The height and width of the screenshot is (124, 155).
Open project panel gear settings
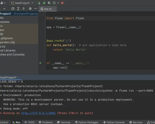point(30,9)
